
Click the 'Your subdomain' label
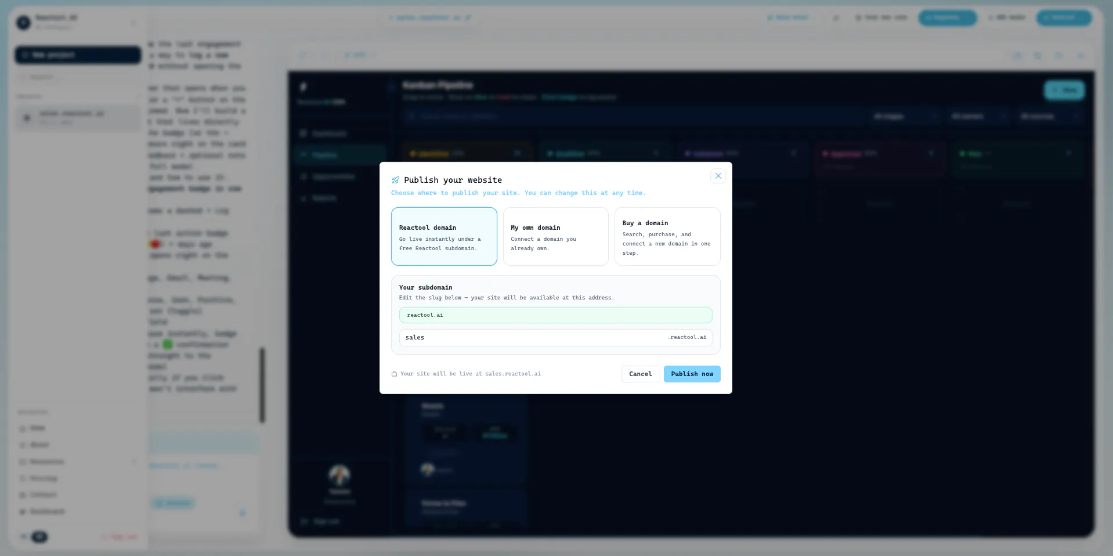(425, 287)
